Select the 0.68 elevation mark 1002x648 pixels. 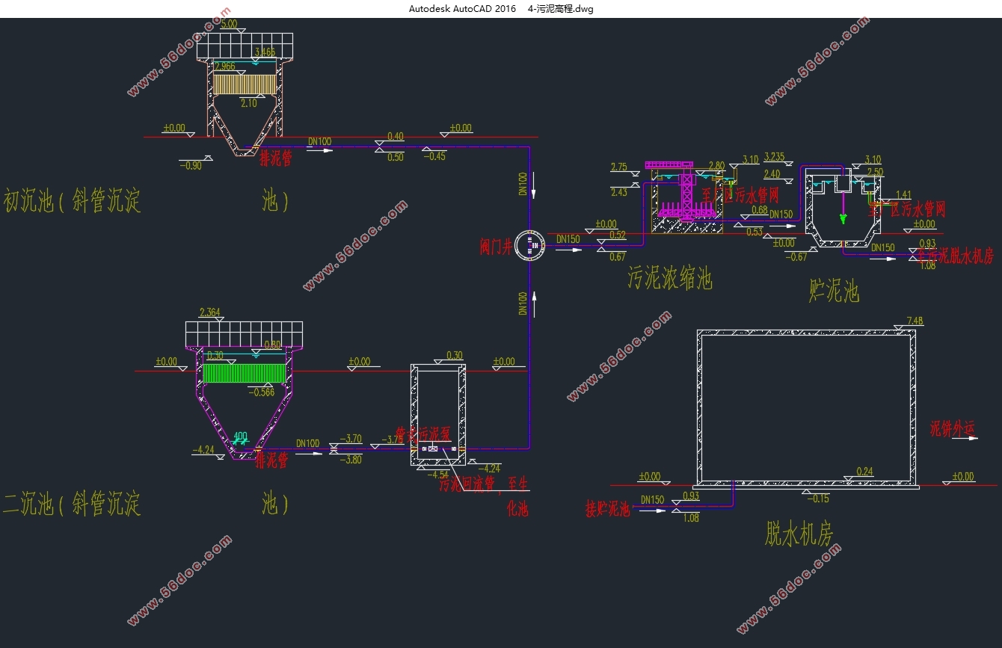(x=759, y=210)
